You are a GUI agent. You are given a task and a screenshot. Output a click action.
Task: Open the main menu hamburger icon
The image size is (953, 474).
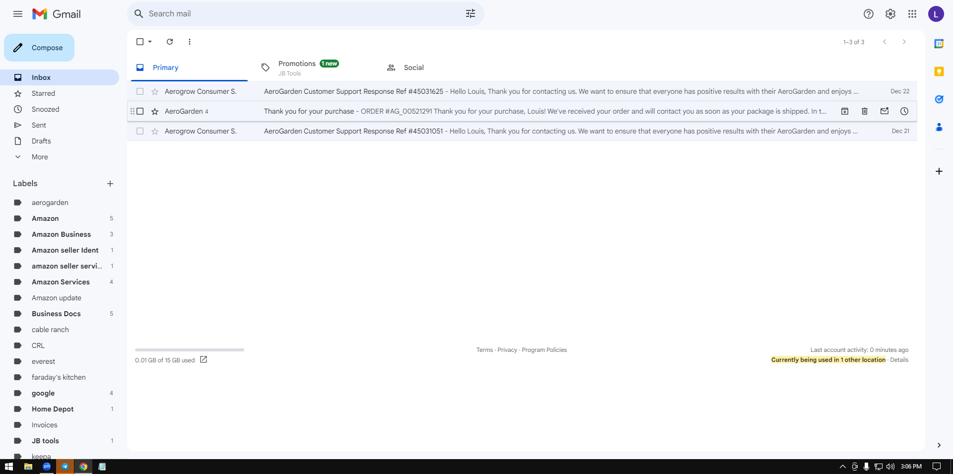tap(18, 14)
